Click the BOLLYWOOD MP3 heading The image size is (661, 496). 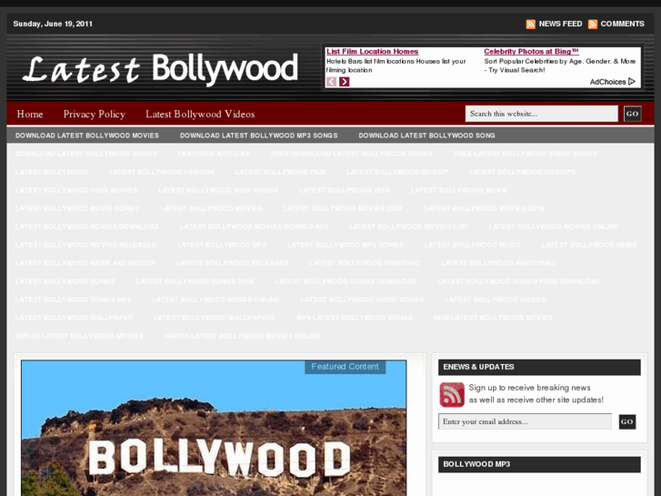pos(476,464)
